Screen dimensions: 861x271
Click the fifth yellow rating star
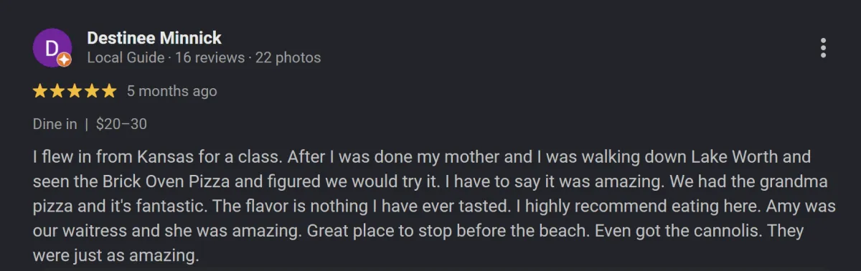point(109,91)
